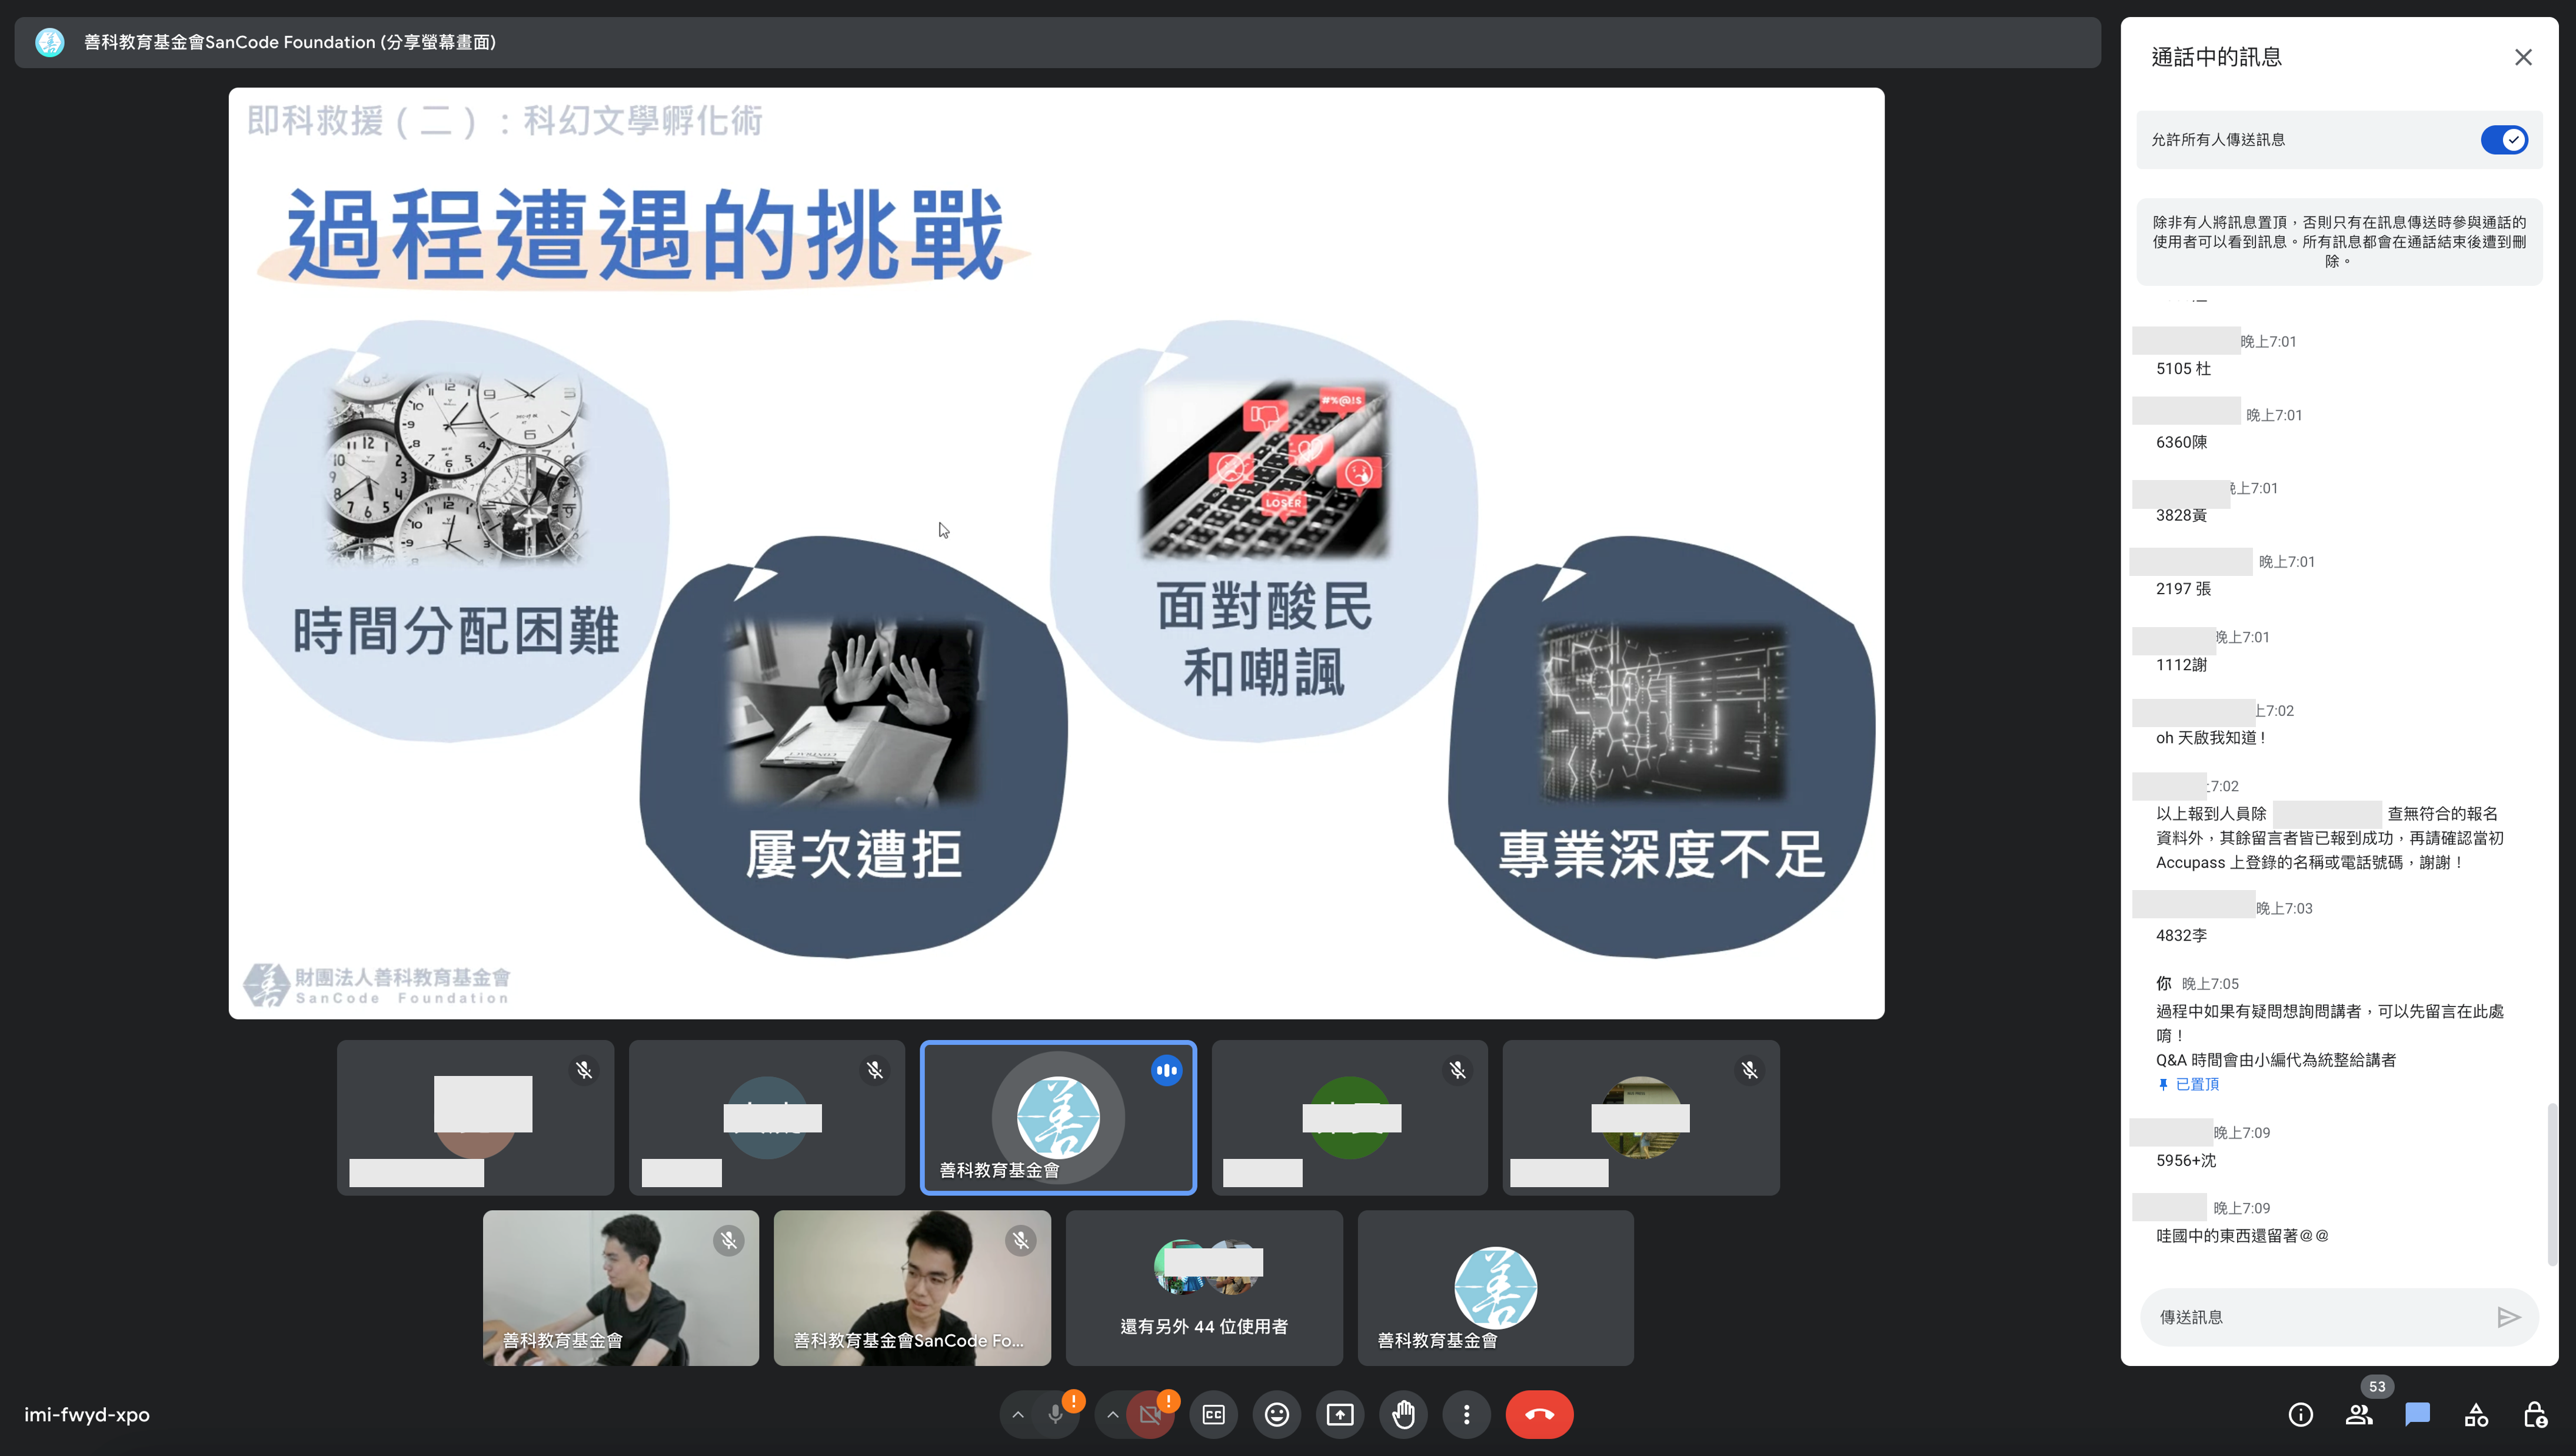Screen dimensions: 2576x1456
Task: Open host controls lock icon
Action: [2534, 1415]
